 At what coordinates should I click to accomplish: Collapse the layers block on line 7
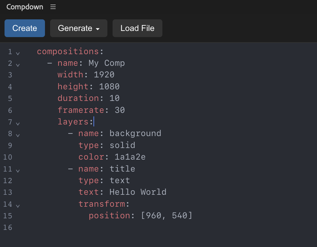tap(17, 124)
